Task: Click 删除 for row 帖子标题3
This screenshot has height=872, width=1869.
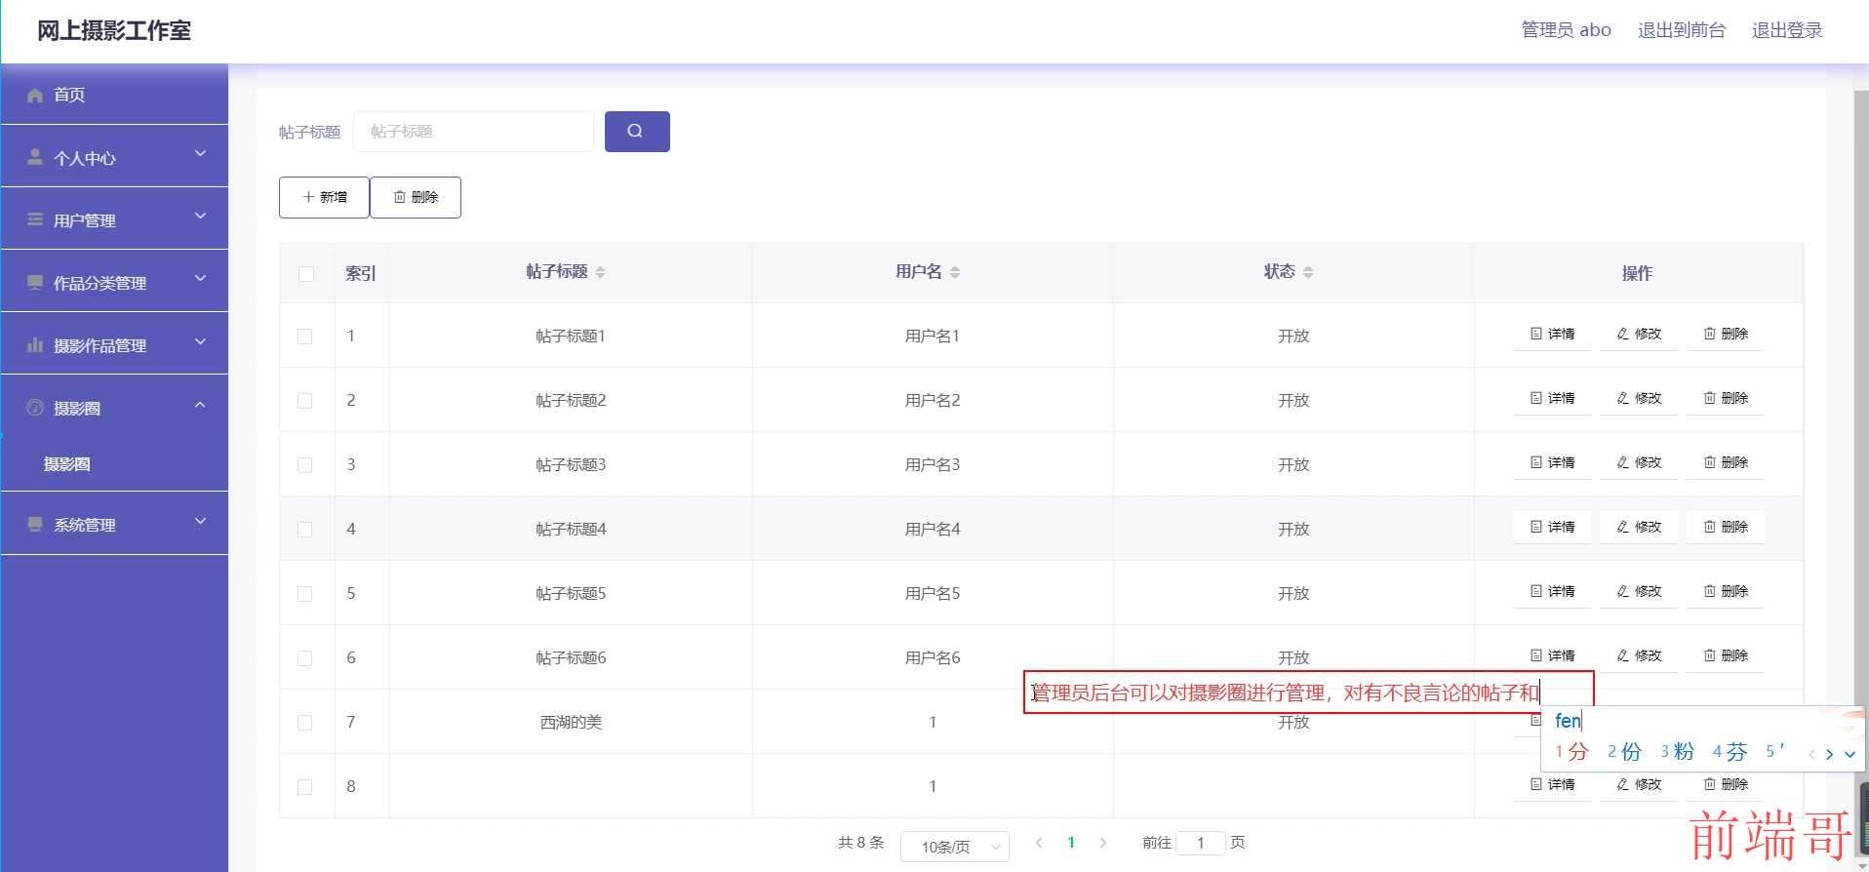Action: click(1726, 462)
